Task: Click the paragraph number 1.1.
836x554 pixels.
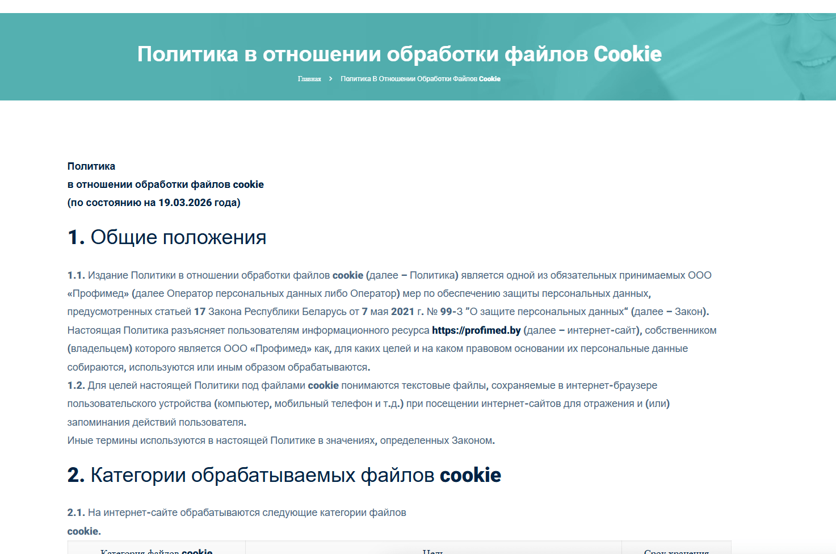Action: (75, 275)
